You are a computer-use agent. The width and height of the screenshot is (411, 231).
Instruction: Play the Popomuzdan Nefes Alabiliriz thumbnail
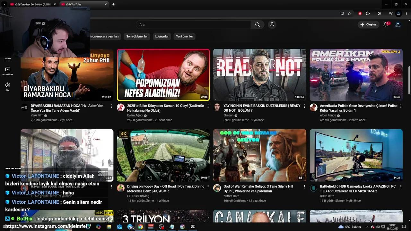click(163, 75)
